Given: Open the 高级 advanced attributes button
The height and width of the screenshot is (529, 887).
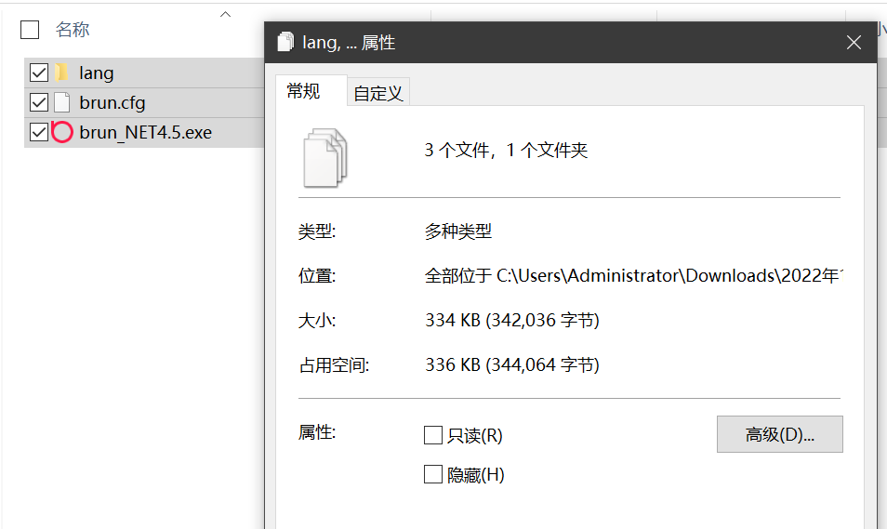Looking at the screenshot, I should tap(779, 434).
